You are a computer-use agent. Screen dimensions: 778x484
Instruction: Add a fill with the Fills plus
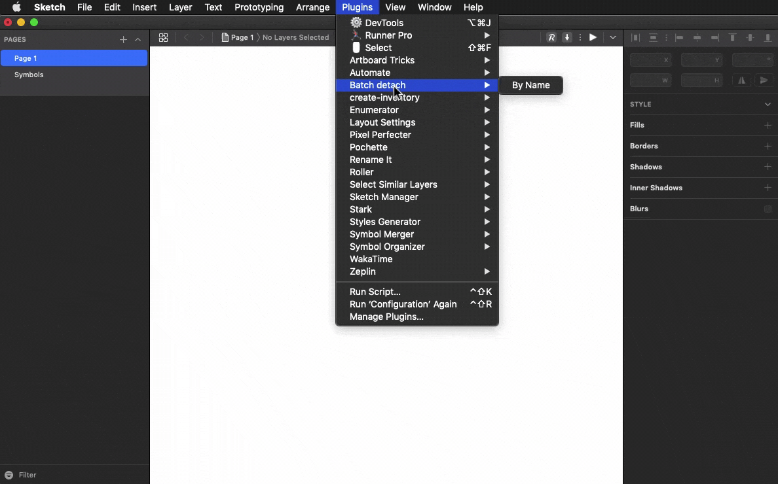pyautogui.click(x=768, y=125)
